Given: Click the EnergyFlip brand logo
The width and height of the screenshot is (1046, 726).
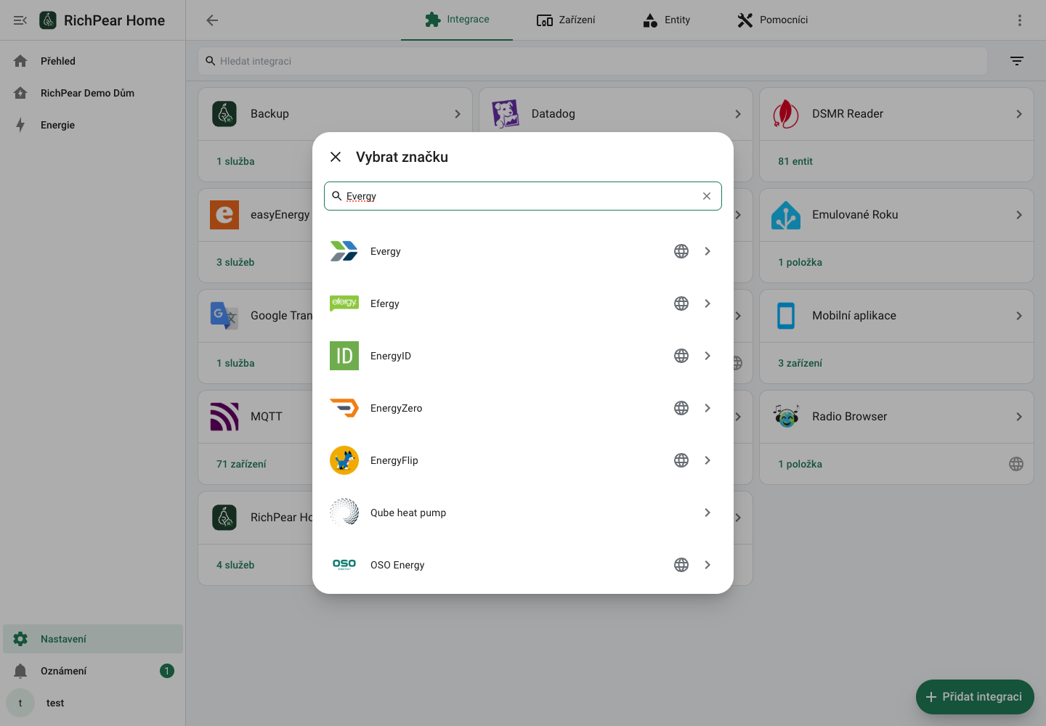Looking at the screenshot, I should point(344,460).
